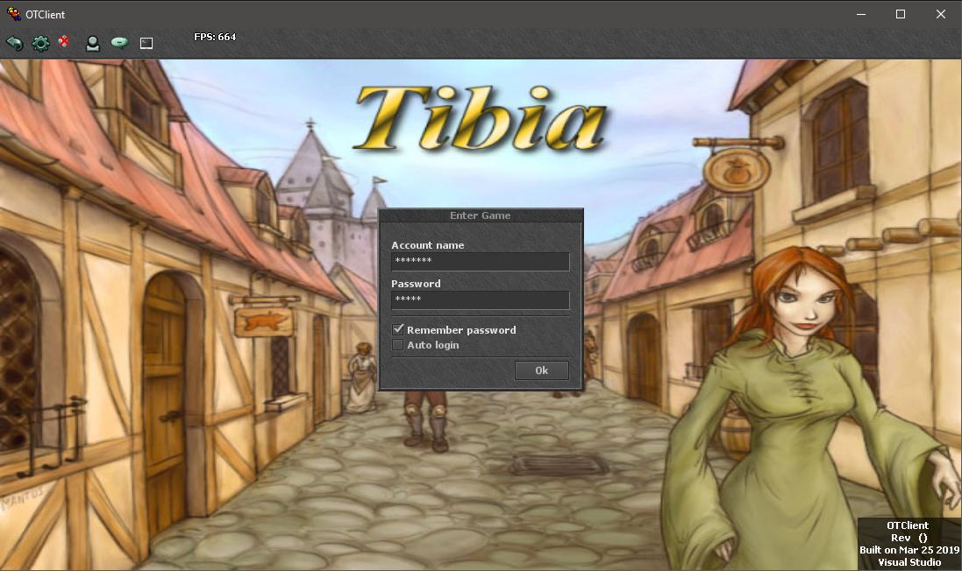Click the Enter Game dialog title
The height and width of the screenshot is (571, 962).
pos(480,215)
